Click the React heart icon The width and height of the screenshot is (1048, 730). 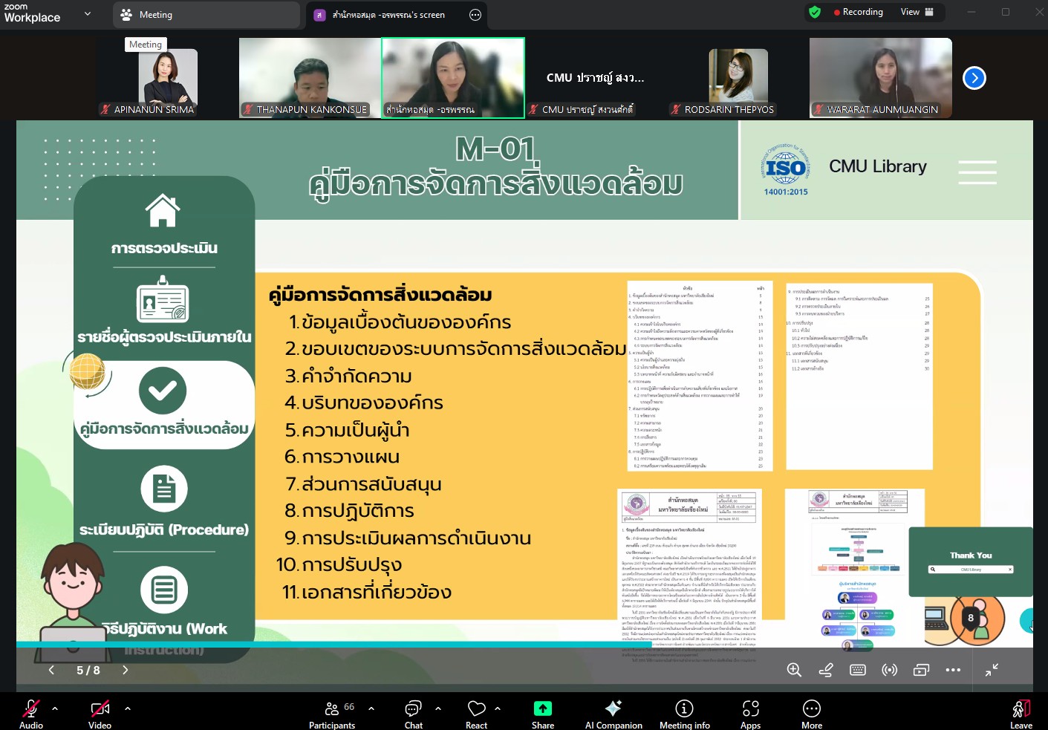point(476,709)
